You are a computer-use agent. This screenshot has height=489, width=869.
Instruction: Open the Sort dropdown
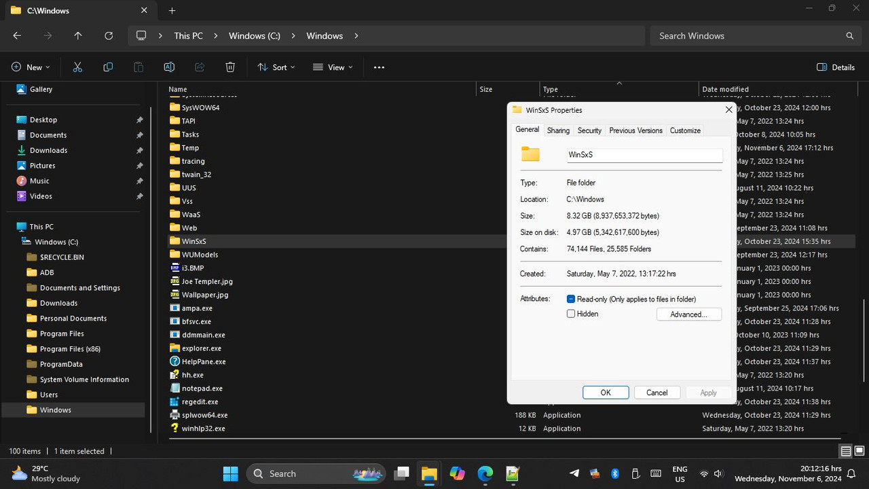pyautogui.click(x=276, y=67)
